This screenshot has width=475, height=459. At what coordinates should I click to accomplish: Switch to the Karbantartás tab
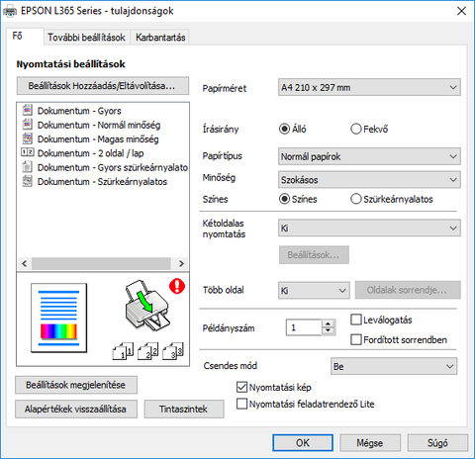160,38
